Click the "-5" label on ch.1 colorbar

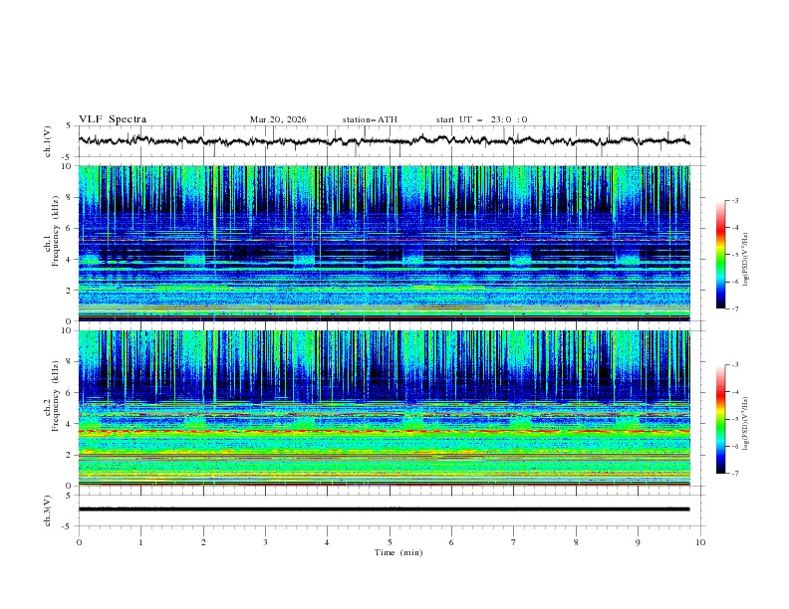[735, 255]
